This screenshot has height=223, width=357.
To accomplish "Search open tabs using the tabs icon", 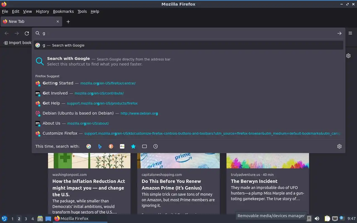I will 144,146.
